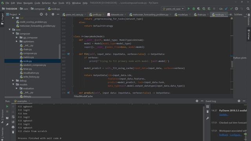Image resolution: width=251 pixels, height=141 pixels.
Task: Clear the Event Log with its trash icon
Action: 207,112
